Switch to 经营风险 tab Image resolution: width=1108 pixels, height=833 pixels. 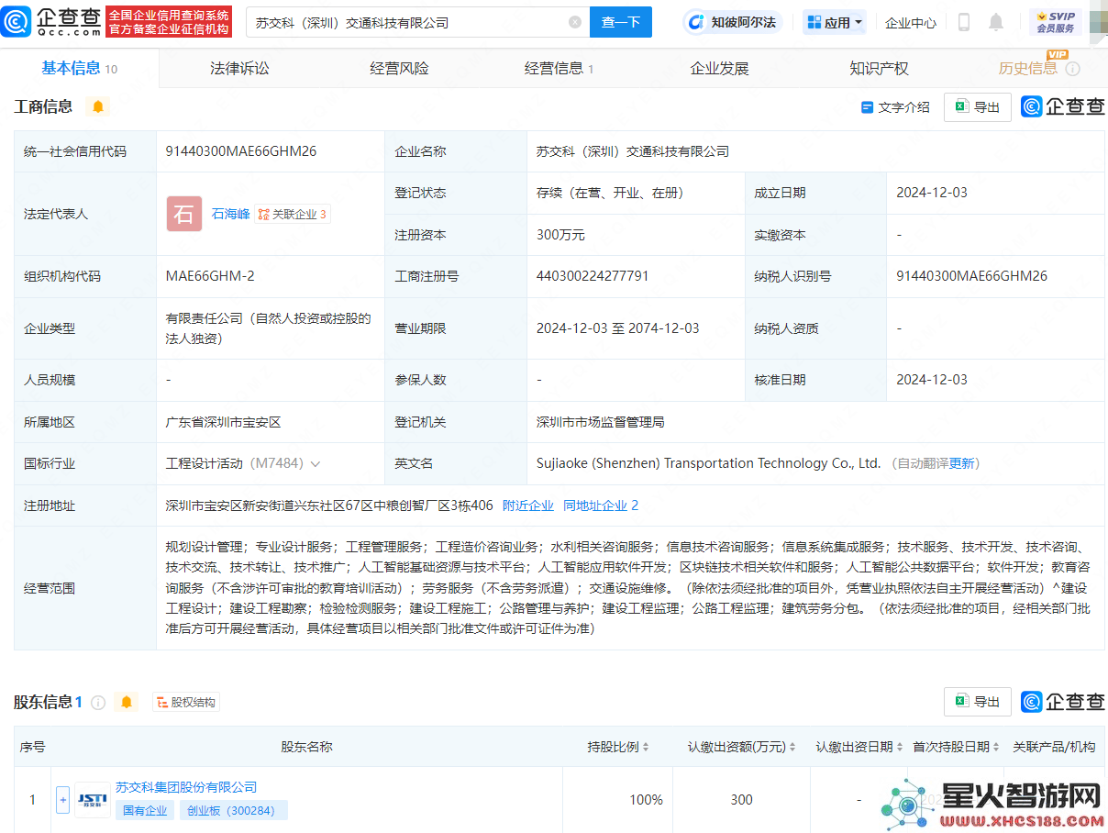click(399, 68)
